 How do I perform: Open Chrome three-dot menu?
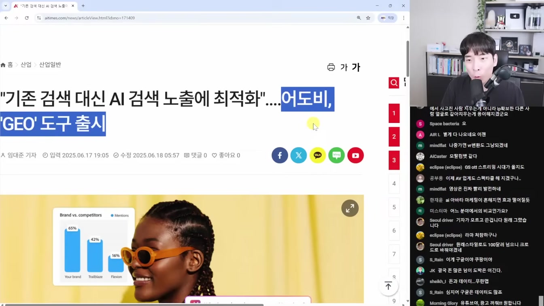point(404,18)
